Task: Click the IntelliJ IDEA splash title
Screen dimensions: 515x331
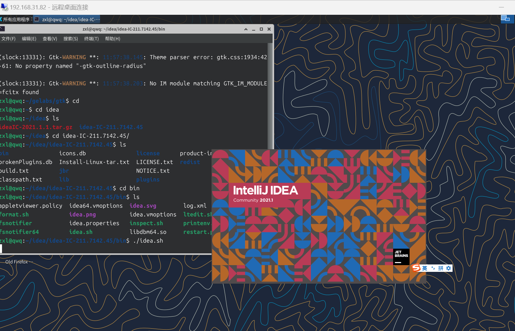Action: point(265,190)
